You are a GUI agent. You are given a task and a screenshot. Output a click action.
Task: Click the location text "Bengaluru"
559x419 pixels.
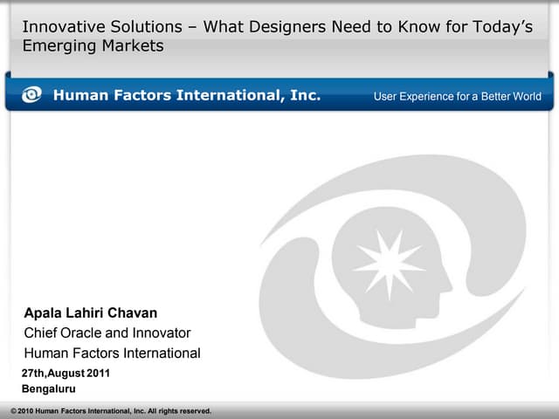[x=48, y=388]
